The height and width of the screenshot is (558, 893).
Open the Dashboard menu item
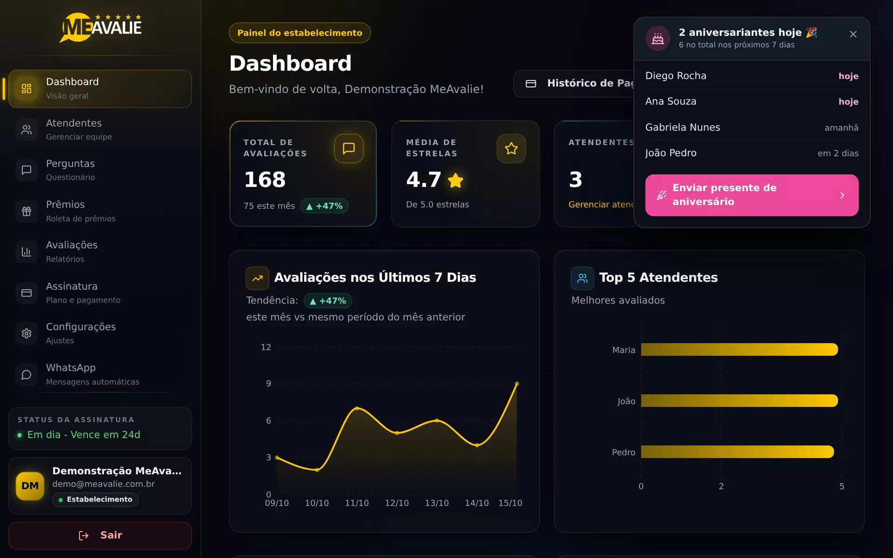[100, 88]
